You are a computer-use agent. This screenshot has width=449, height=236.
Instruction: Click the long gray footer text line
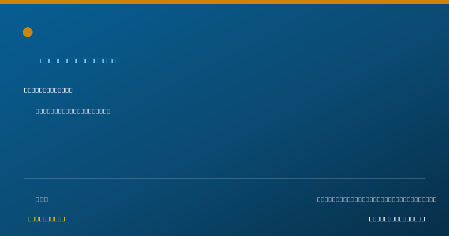coord(376,199)
